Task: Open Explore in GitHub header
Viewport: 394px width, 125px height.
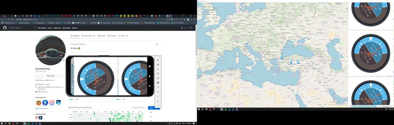Action: (75, 28)
